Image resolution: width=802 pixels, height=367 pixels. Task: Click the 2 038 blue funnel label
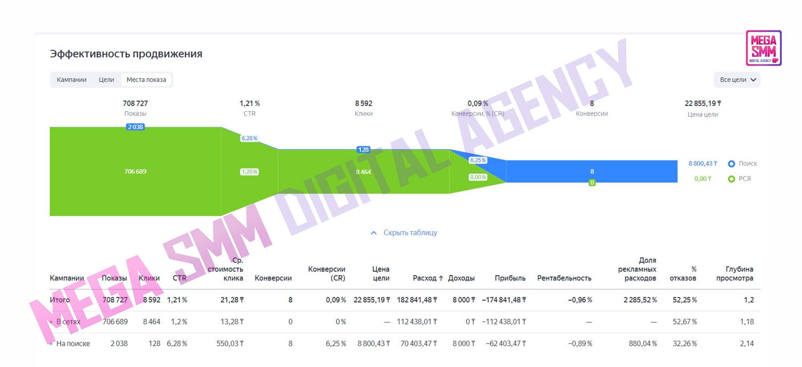pos(135,127)
